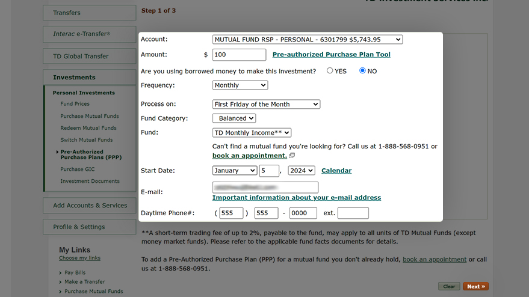Open Important information about your e-mail address
529x297 pixels.
(297, 198)
